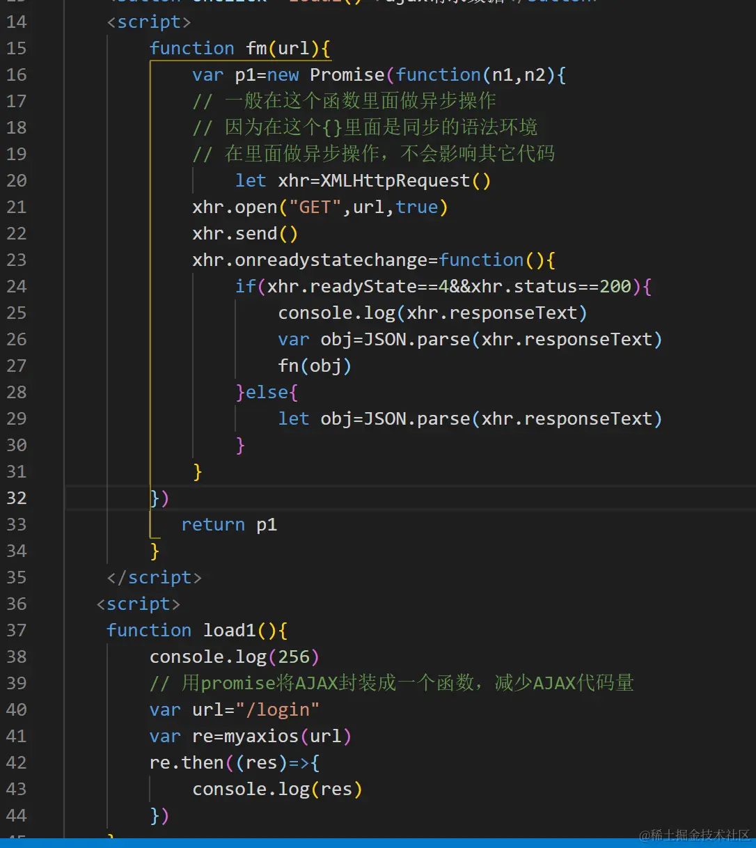Viewport: 756px width, 848px height.
Task: Click the else keyword on line 28
Action: click(x=267, y=392)
